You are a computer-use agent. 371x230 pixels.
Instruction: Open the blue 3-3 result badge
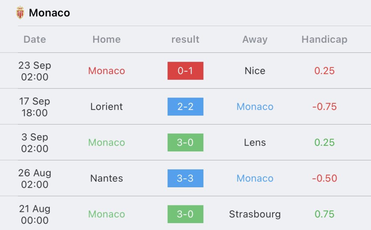click(185, 178)
